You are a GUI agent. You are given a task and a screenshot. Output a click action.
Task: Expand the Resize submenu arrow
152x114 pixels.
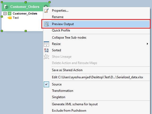[x=147, y=44]
